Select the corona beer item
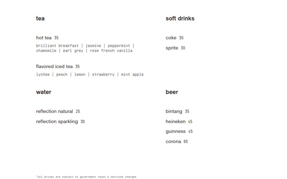 pyautogui.click(x=173, y=142)
